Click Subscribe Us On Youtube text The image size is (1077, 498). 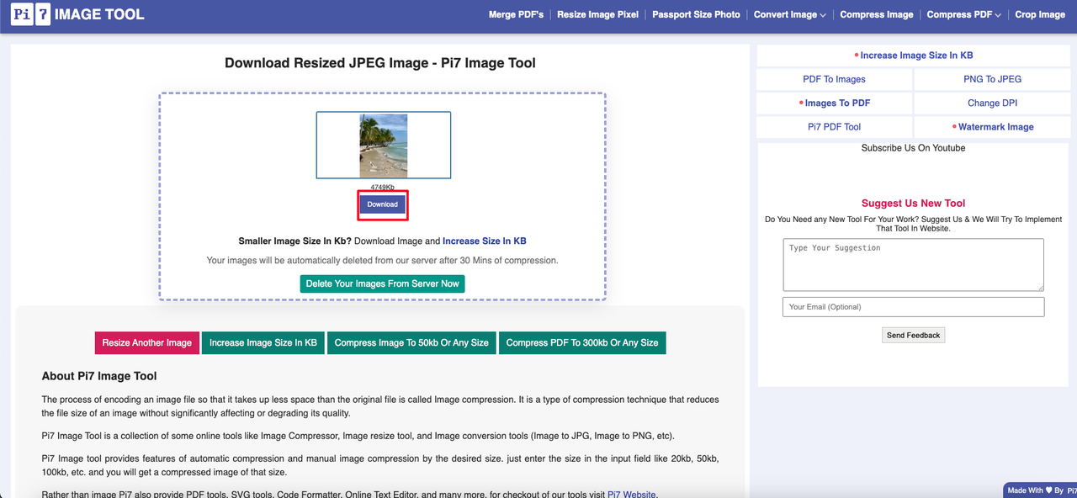(913, 148)
